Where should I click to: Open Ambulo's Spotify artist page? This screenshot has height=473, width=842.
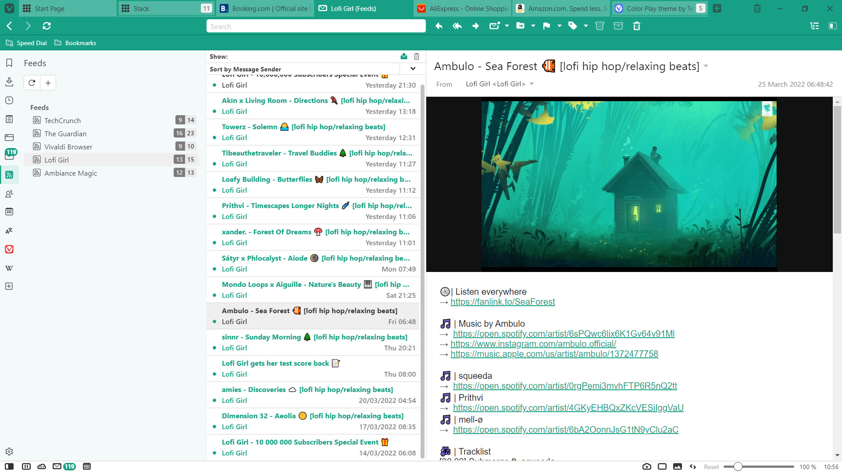[564, 334]
